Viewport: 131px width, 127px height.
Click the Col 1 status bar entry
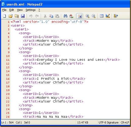(x=19, y=122)
